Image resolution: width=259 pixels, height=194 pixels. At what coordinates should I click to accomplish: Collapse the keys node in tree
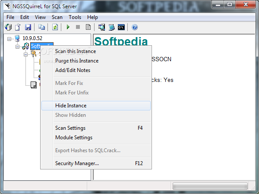coord(25,54)
